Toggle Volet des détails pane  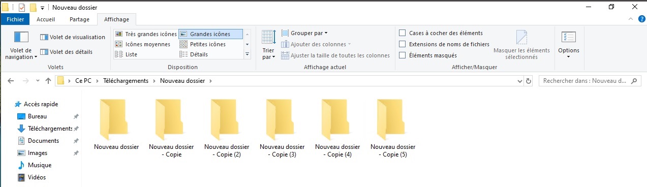pos(67,52)
